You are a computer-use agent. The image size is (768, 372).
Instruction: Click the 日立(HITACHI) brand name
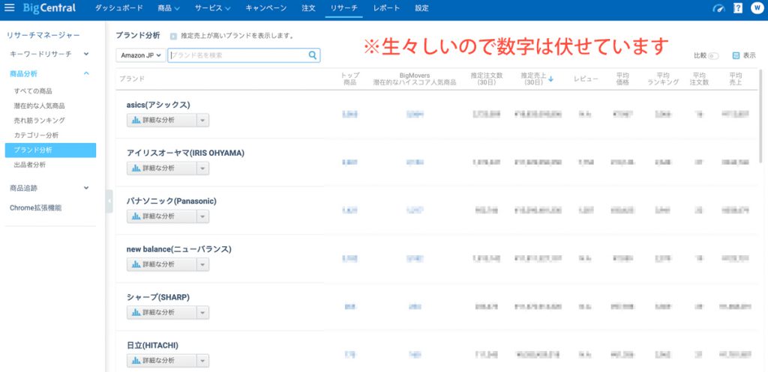click(152, 346)
